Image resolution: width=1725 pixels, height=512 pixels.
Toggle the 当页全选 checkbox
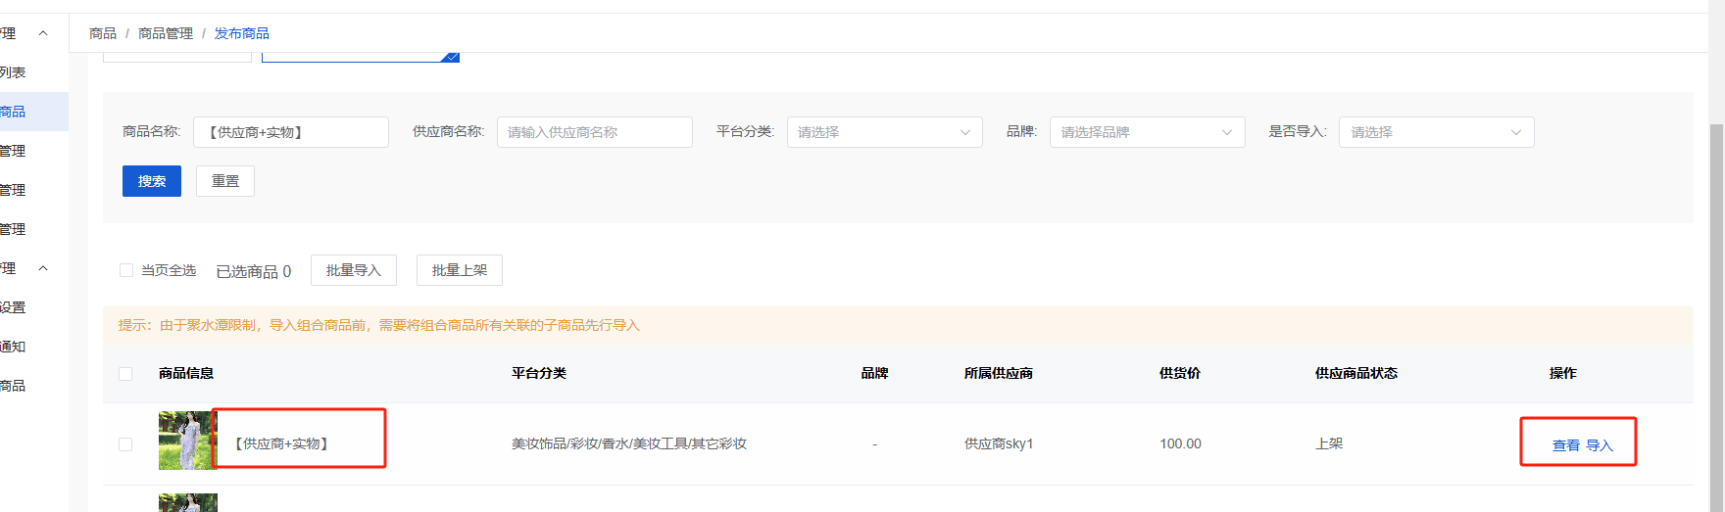pyautogui.click(x=126, y=270)
